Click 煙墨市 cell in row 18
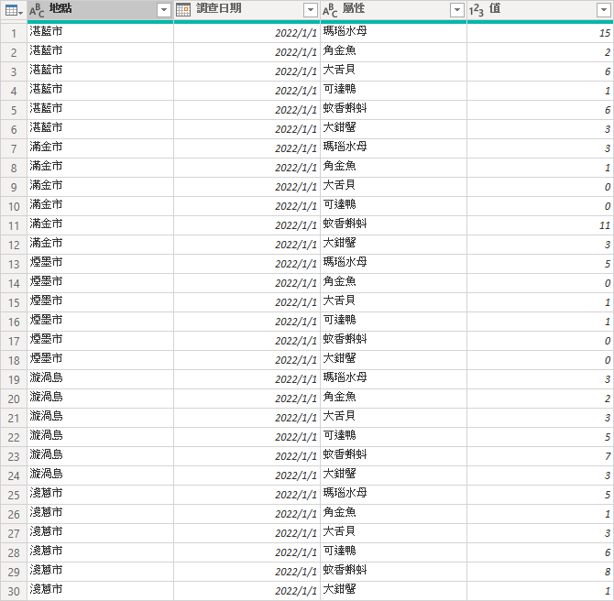 click(x=100, y=360)
